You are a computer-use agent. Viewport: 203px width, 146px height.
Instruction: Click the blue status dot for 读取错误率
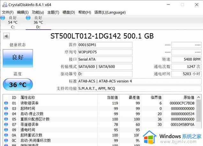coord(6,103)
